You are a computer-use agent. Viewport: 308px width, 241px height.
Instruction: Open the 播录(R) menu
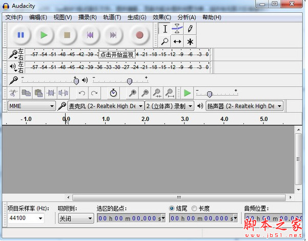[88, 17]
